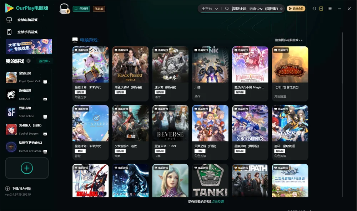357x211 pixels.
Task: Click the 点击反馈 feedback link
Action: click(218, 201)
